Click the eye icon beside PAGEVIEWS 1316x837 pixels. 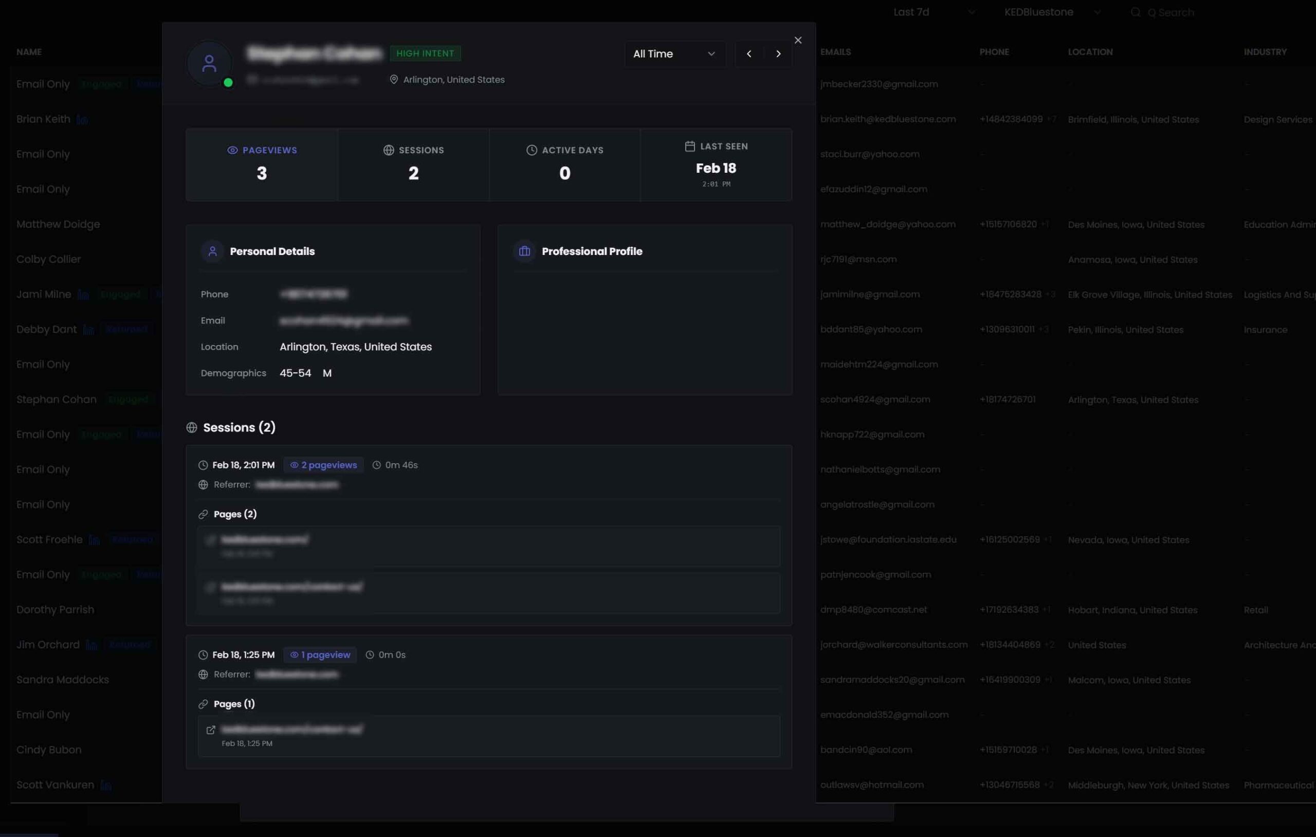point(232,150)
